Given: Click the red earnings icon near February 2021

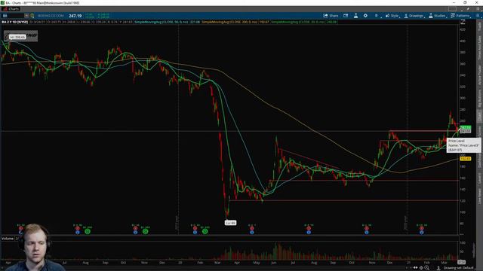Looking at the screenshot, I should point(421,228).
